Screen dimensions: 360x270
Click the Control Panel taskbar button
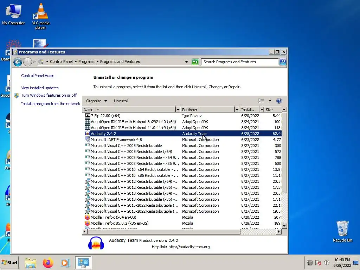tap(83, 263)
